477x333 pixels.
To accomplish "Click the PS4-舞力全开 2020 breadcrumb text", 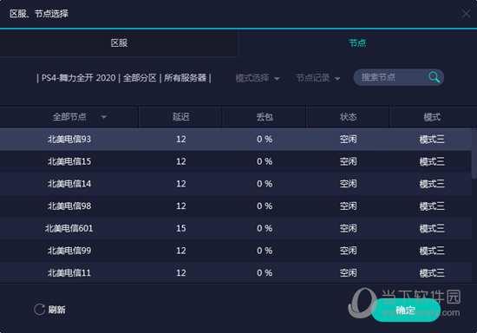I will (78, 78).
